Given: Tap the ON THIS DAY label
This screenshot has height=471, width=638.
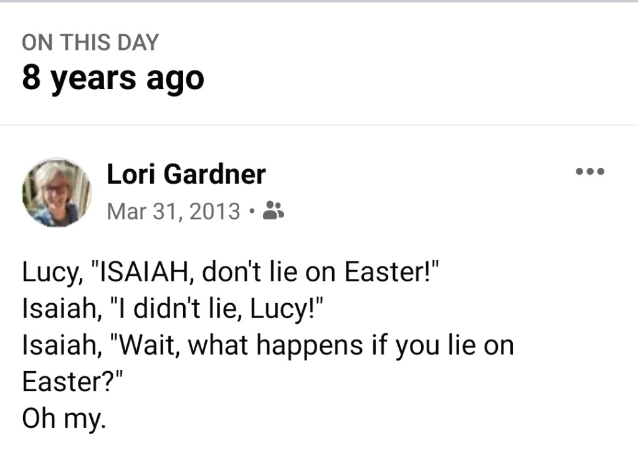Looking at the screenshot, I should 90,42.
